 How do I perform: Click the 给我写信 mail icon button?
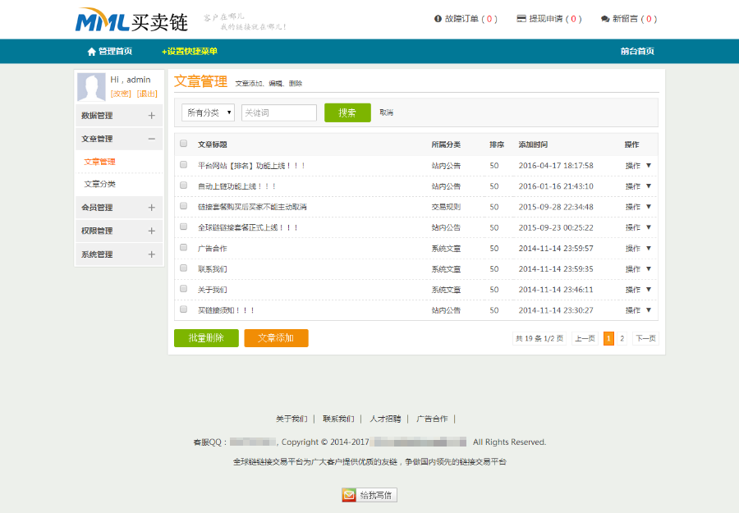(350, 495)
